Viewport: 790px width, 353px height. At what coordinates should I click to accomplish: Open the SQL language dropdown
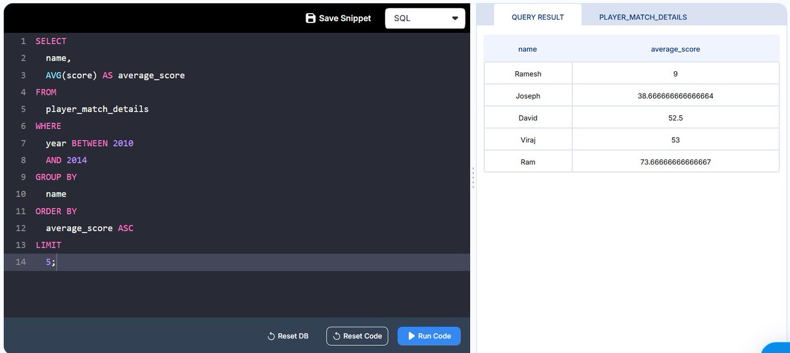(425, 18)
